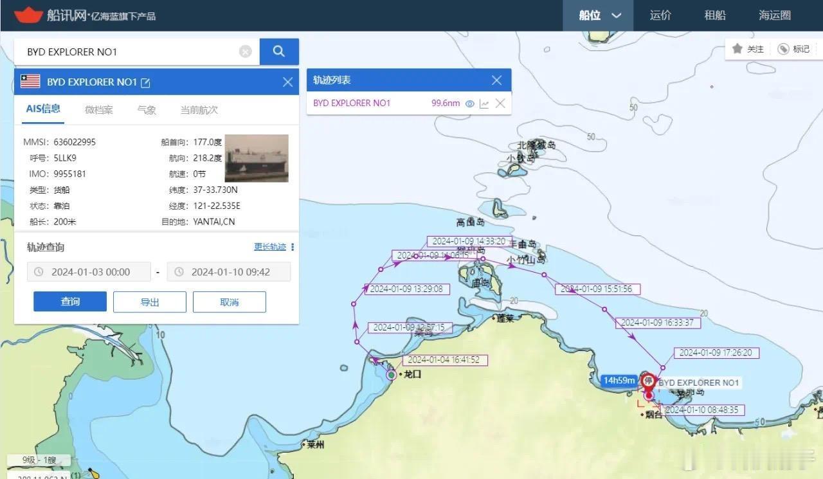Click the 蓬莱 city label on the map
823x479 pixels.
[x=505, y=318]
